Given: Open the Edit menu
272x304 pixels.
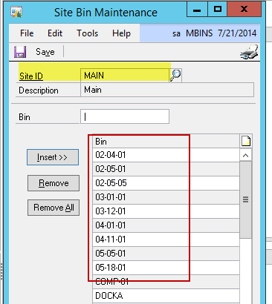Looking at the screenshot, I should point(55,33).
